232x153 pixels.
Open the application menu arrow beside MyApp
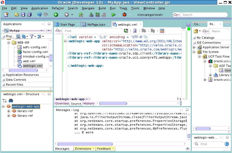(49, 31)
